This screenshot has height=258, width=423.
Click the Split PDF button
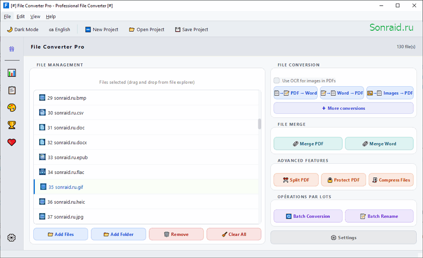tap(296, 180)
